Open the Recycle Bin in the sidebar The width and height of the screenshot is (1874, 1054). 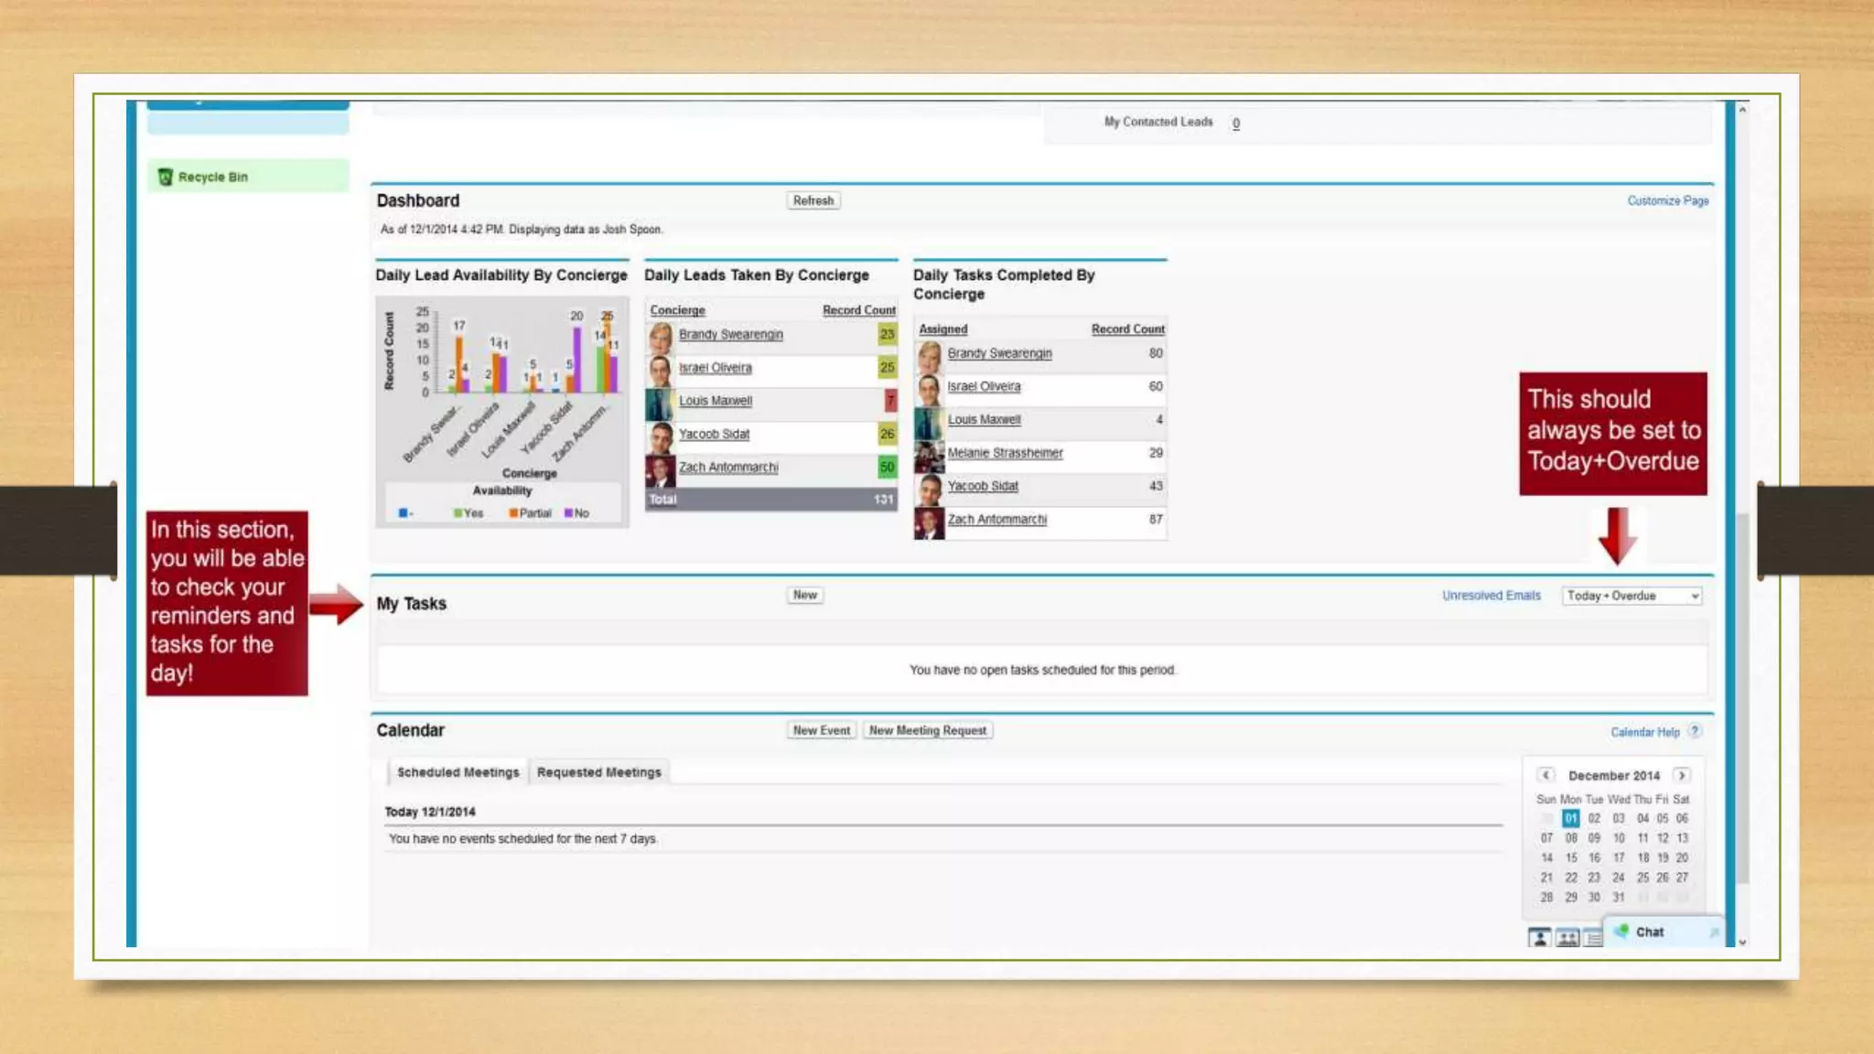[212, 177]
